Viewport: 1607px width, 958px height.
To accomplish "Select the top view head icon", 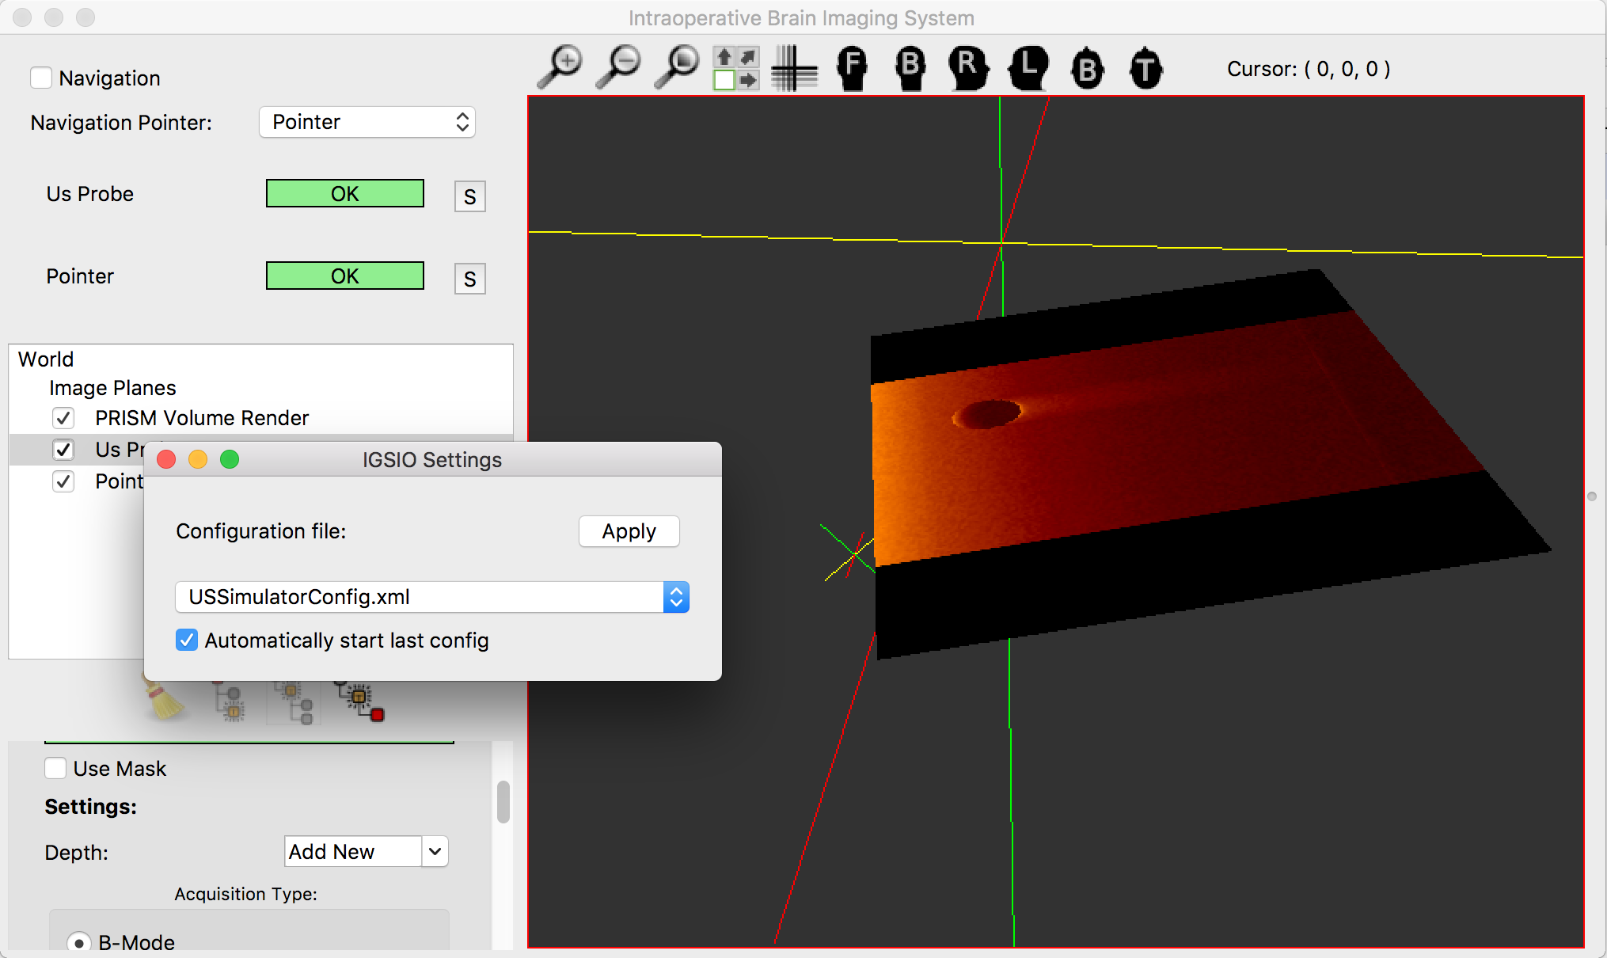I will click(1145, 69).
